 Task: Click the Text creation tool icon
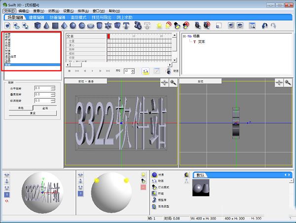[x=126, y=25]
